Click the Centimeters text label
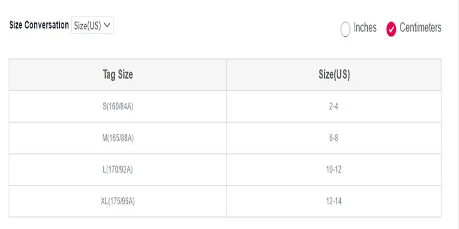459x229 pixels. point(421,27)
